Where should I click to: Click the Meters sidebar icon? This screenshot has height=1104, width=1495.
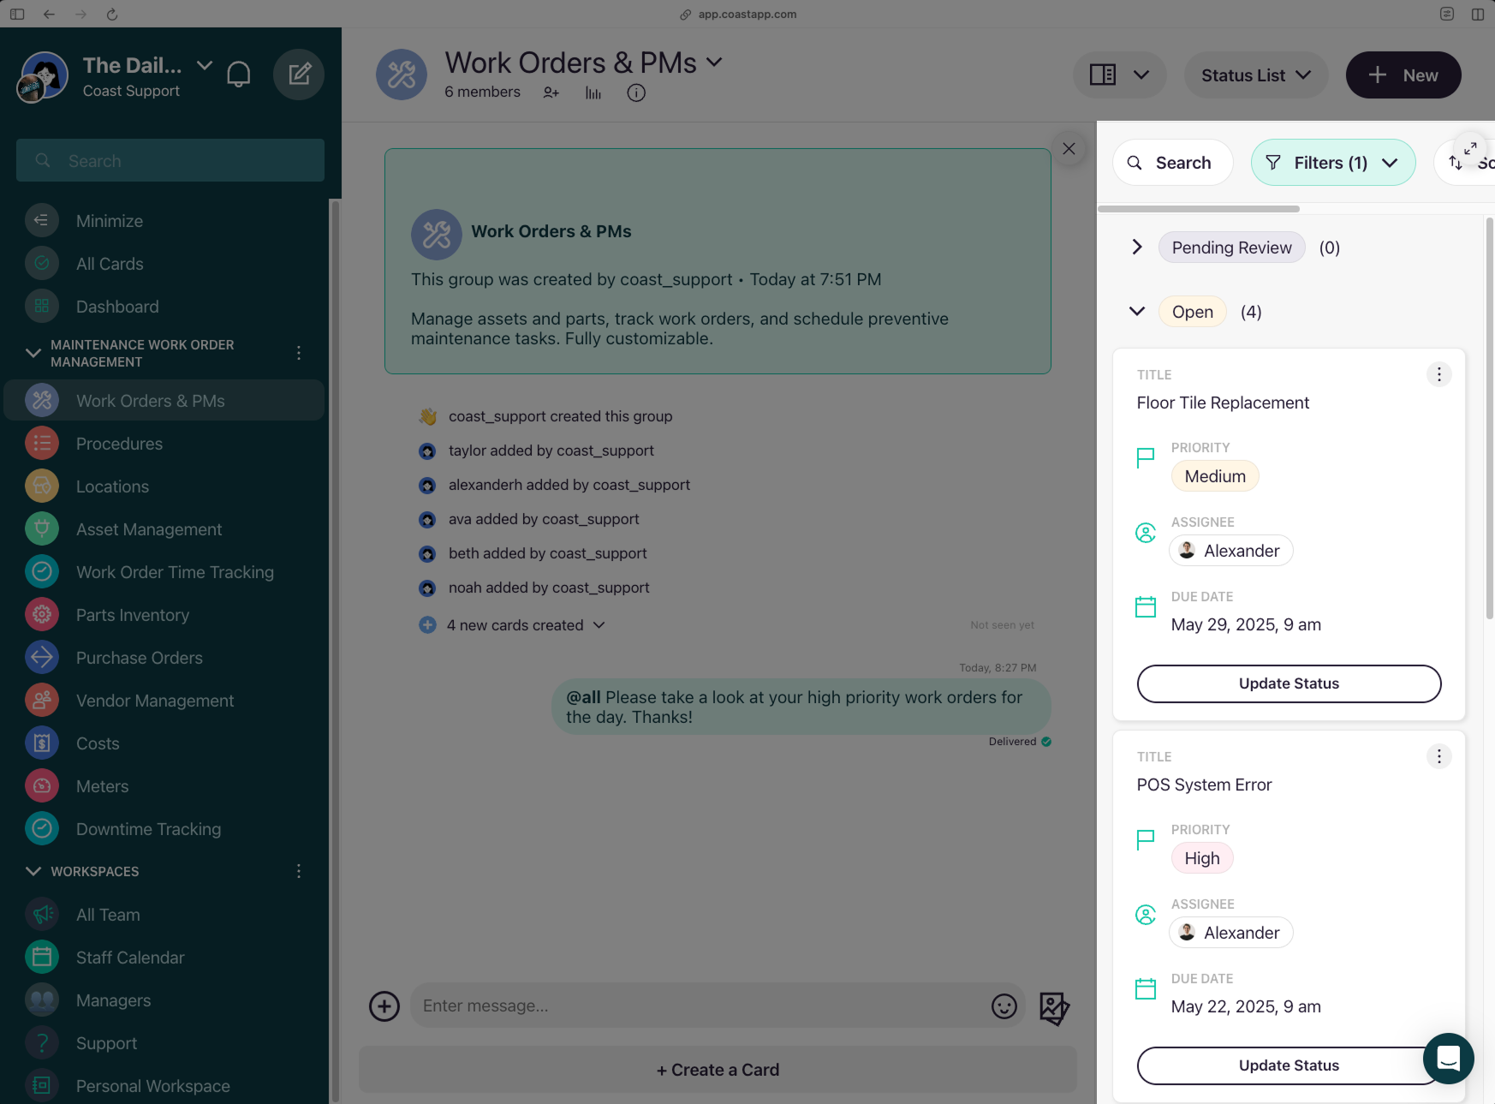click(x=42, y=785)
